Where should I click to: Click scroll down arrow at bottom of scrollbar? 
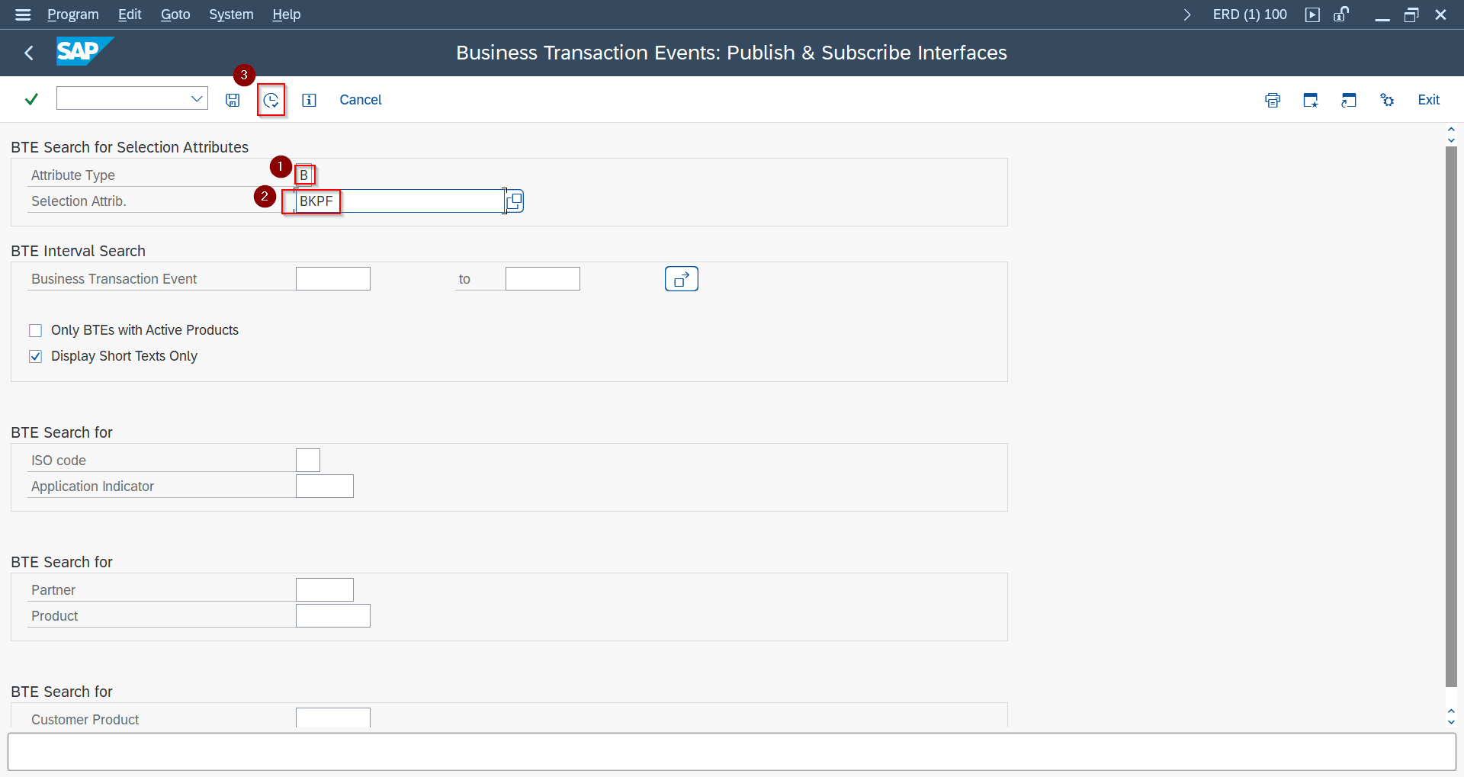1451,721
